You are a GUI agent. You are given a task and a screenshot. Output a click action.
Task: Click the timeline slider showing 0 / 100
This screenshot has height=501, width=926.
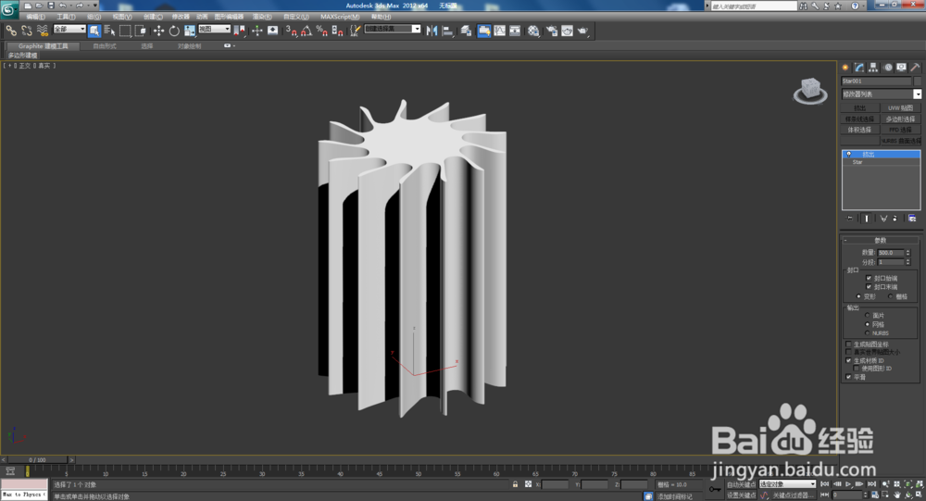pos(38,459)
